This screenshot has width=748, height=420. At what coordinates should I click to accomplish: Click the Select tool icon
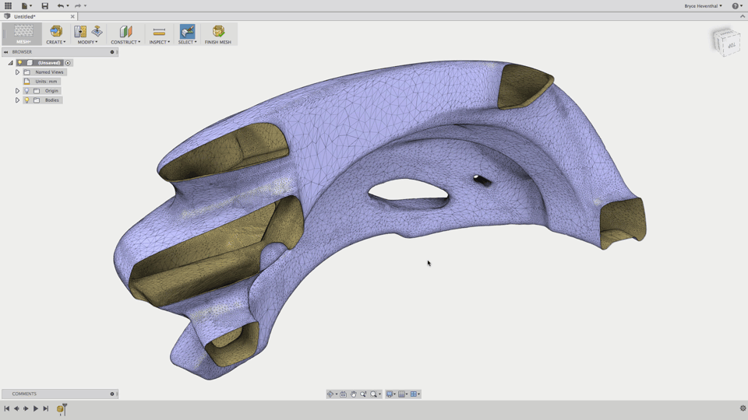click(x=187, y=31)
